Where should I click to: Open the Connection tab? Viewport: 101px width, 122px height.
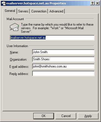coord(39,11)
